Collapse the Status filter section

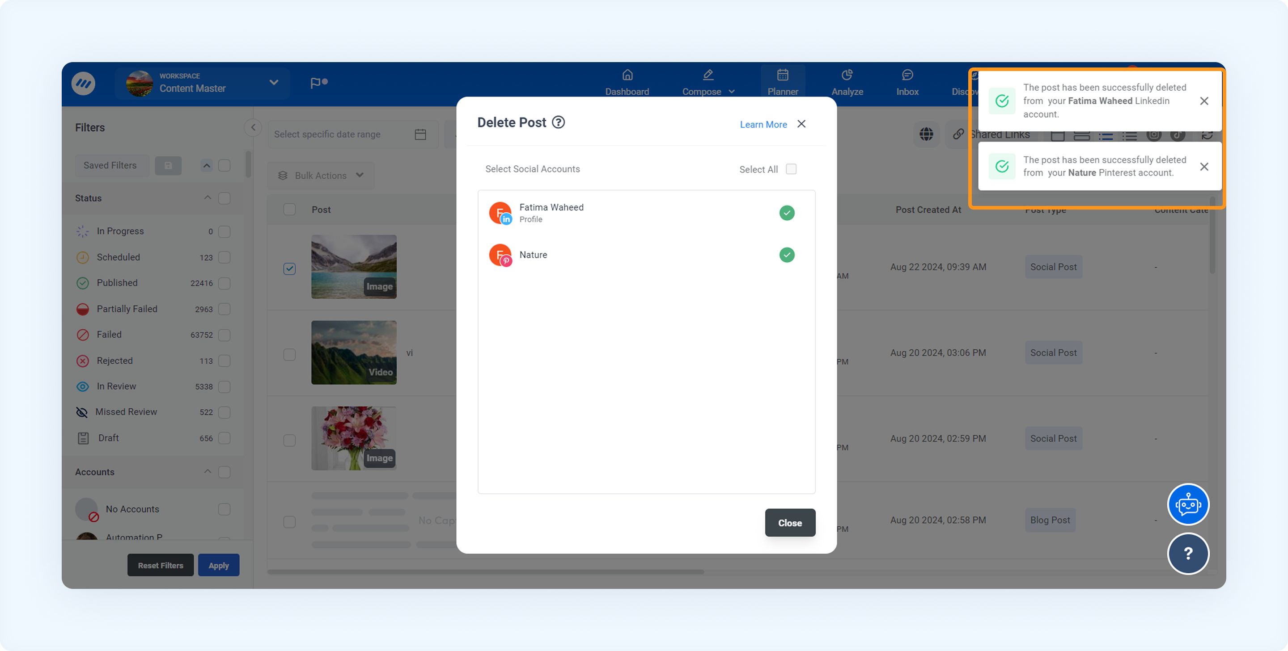click(208, 198)
